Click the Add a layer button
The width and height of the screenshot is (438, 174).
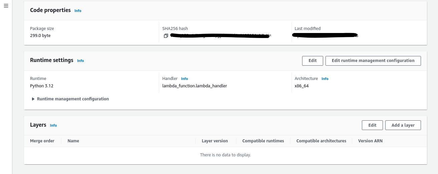point(403,125)
